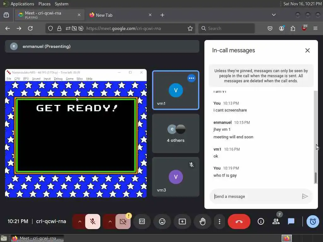Go forward in browser history

pyautogui.click(x=19, y=28)
